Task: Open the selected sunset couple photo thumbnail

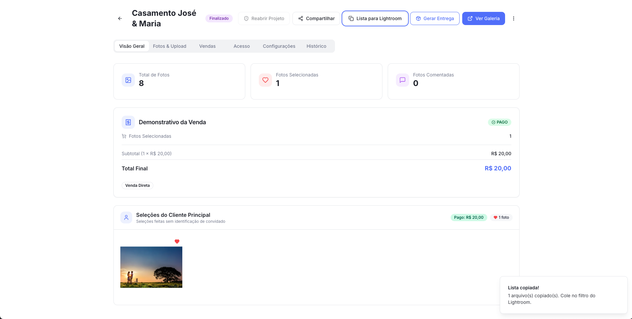Action: coord(151,267)
